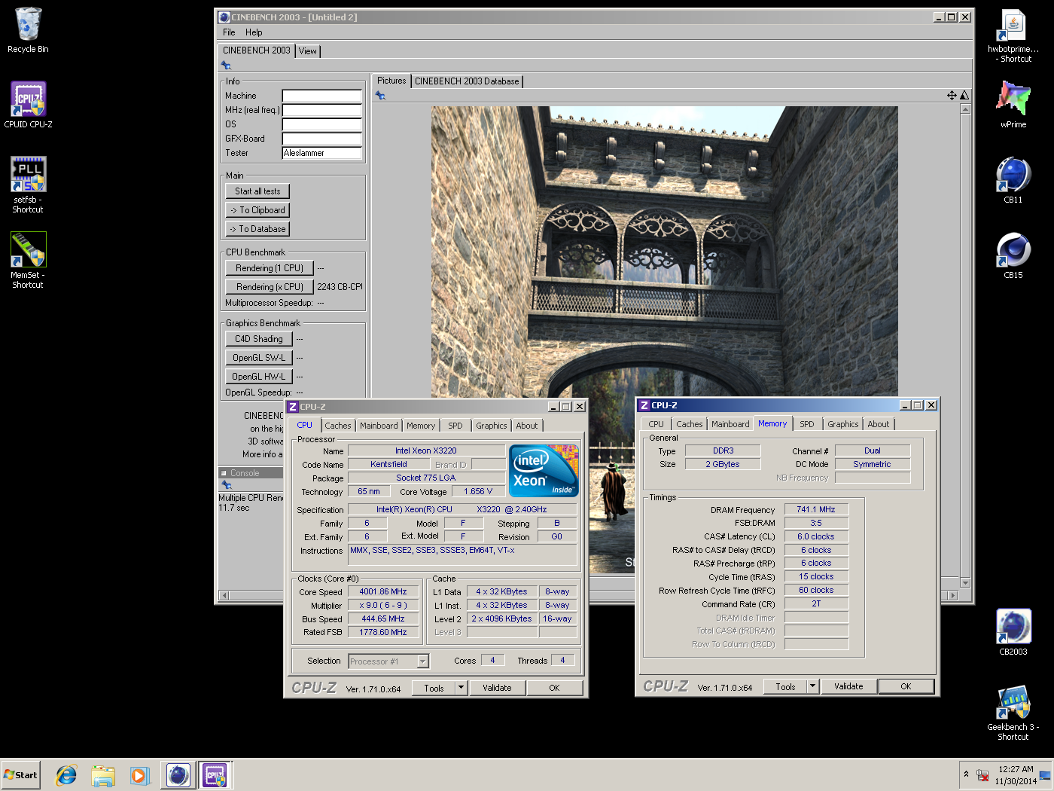The height and width of the screenshot is (791, 1054).
Task: Run the OpenGL HW-L test
Action: click(x=259, y=377)
